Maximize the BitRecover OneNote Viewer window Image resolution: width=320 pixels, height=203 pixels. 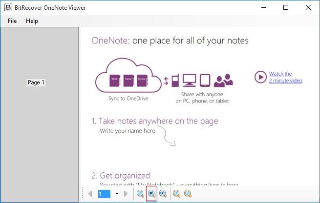[286, 7]
